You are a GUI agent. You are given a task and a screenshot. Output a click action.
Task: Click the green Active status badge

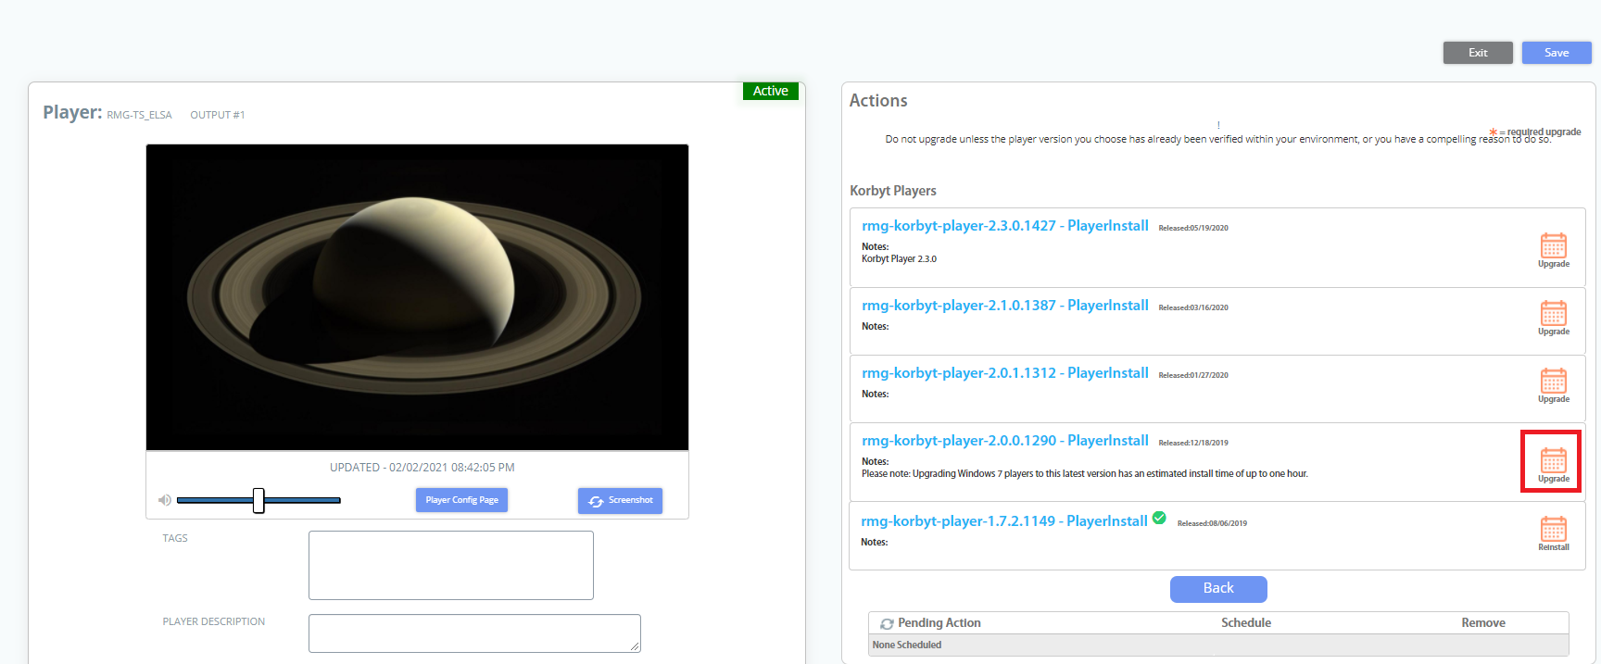coord(771,91)
